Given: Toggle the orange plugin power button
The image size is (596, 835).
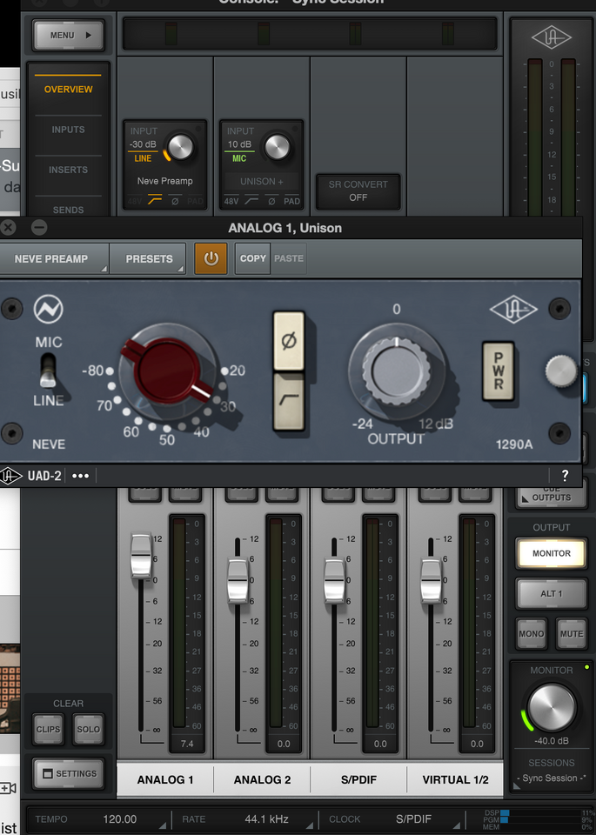Looking at the screenshot, I should click(x=211, y=259).
